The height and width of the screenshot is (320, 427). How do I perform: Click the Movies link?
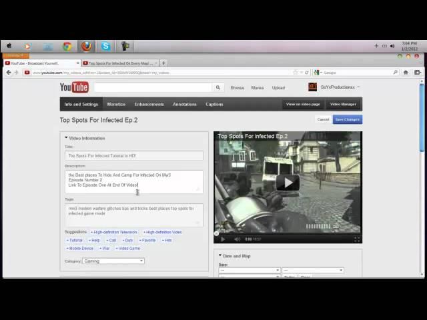[258, 87]
